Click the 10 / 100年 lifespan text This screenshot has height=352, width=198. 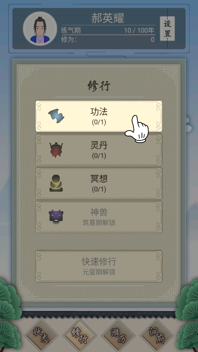(139, 30)
